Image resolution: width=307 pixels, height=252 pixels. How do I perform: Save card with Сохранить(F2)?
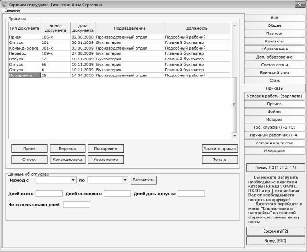pos(275,231)
